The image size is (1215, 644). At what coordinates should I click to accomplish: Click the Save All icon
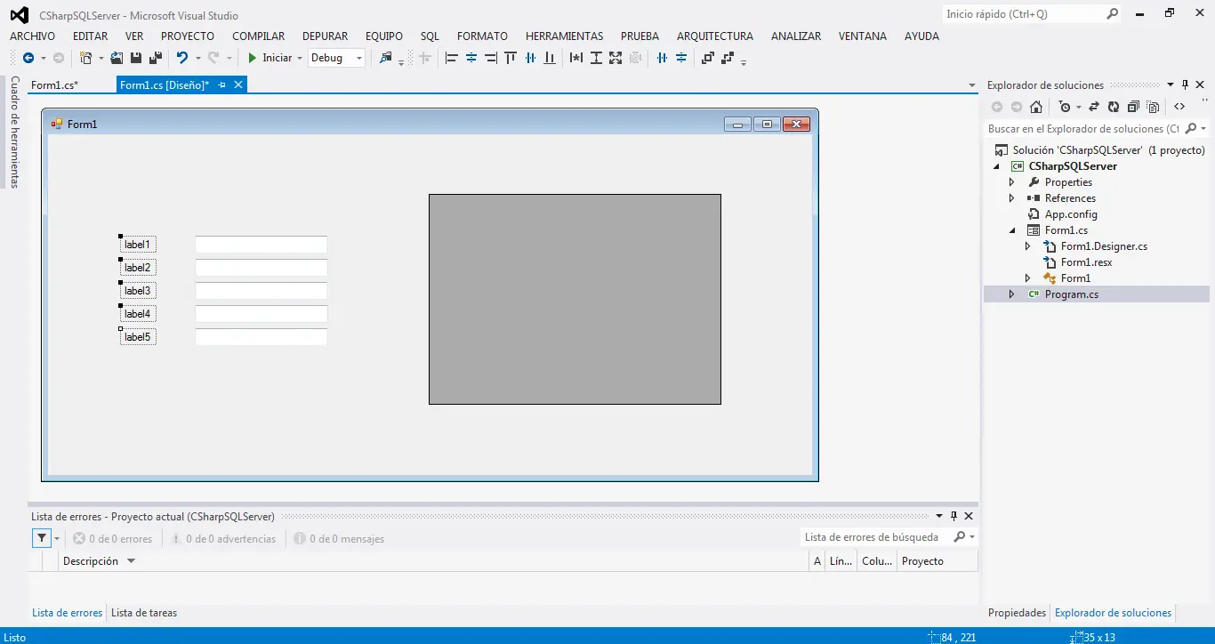156,58
